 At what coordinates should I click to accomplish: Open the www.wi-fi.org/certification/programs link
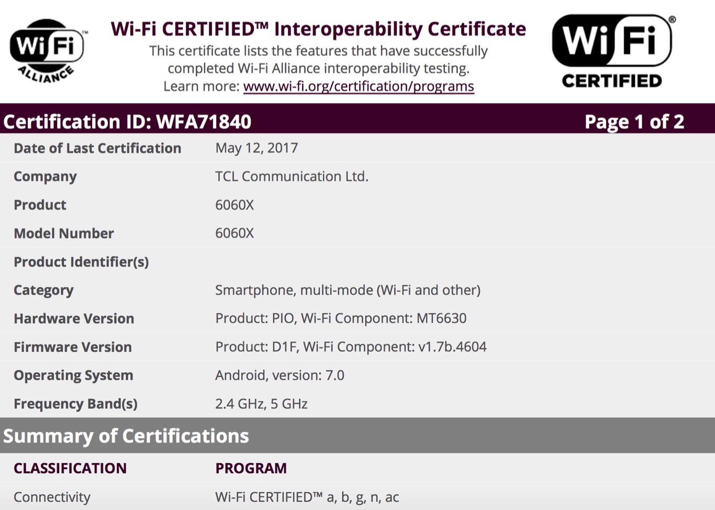click(x=359, y=86)
